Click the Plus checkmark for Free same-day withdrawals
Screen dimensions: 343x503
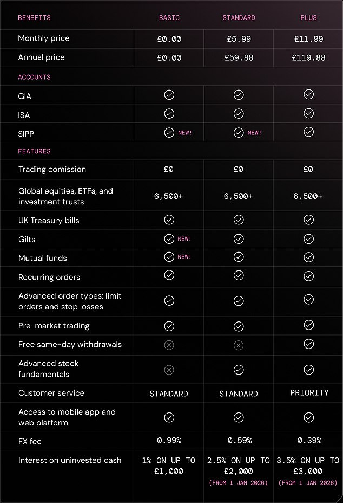tap(308, 344)
